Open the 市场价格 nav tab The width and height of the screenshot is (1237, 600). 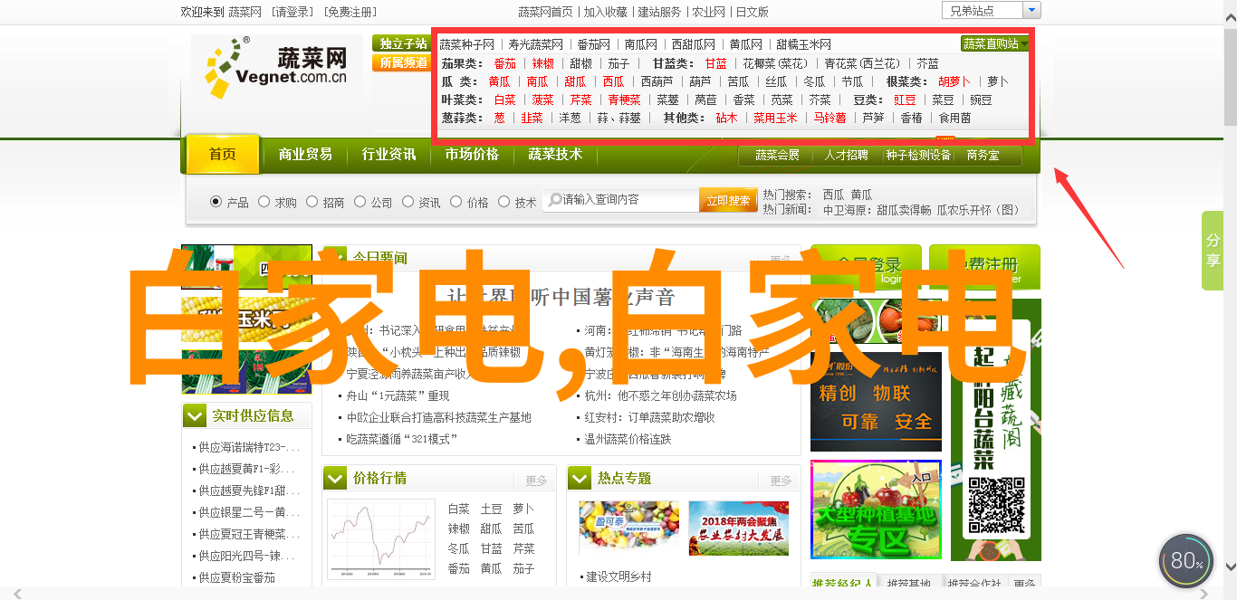(472, 155)
